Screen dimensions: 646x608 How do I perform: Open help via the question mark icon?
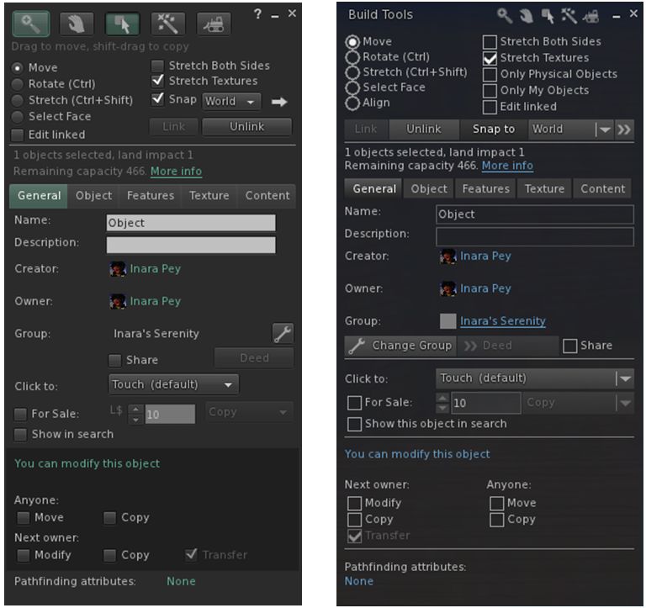point(257,14)
